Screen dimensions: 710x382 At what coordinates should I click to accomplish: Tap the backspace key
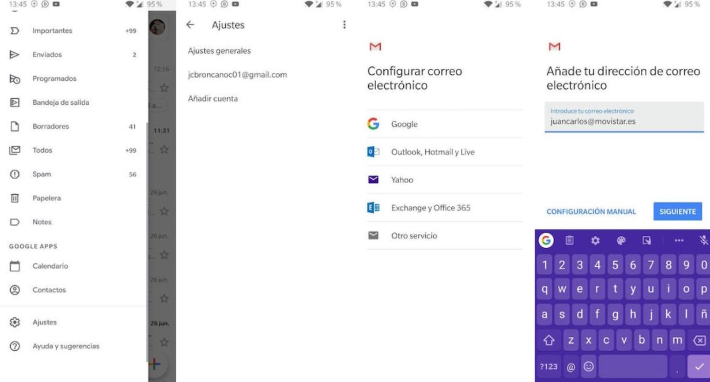pos(699,341)
